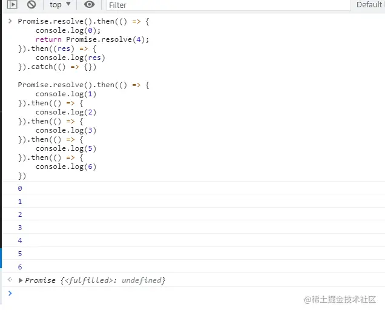This screenshot has width=385, height=313.
Task: Select the logged output value 4
Action: point(20,240)
